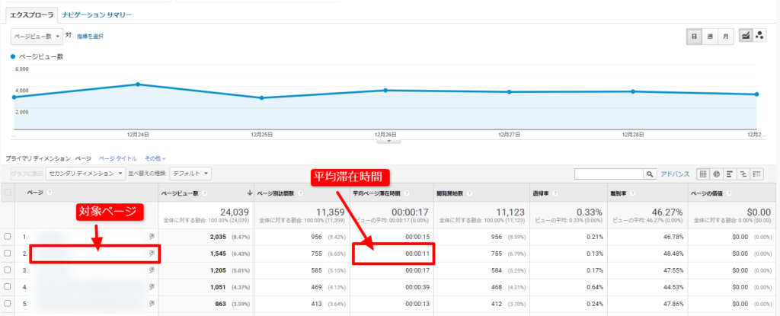Select the data table view icon

click(703, 174)
